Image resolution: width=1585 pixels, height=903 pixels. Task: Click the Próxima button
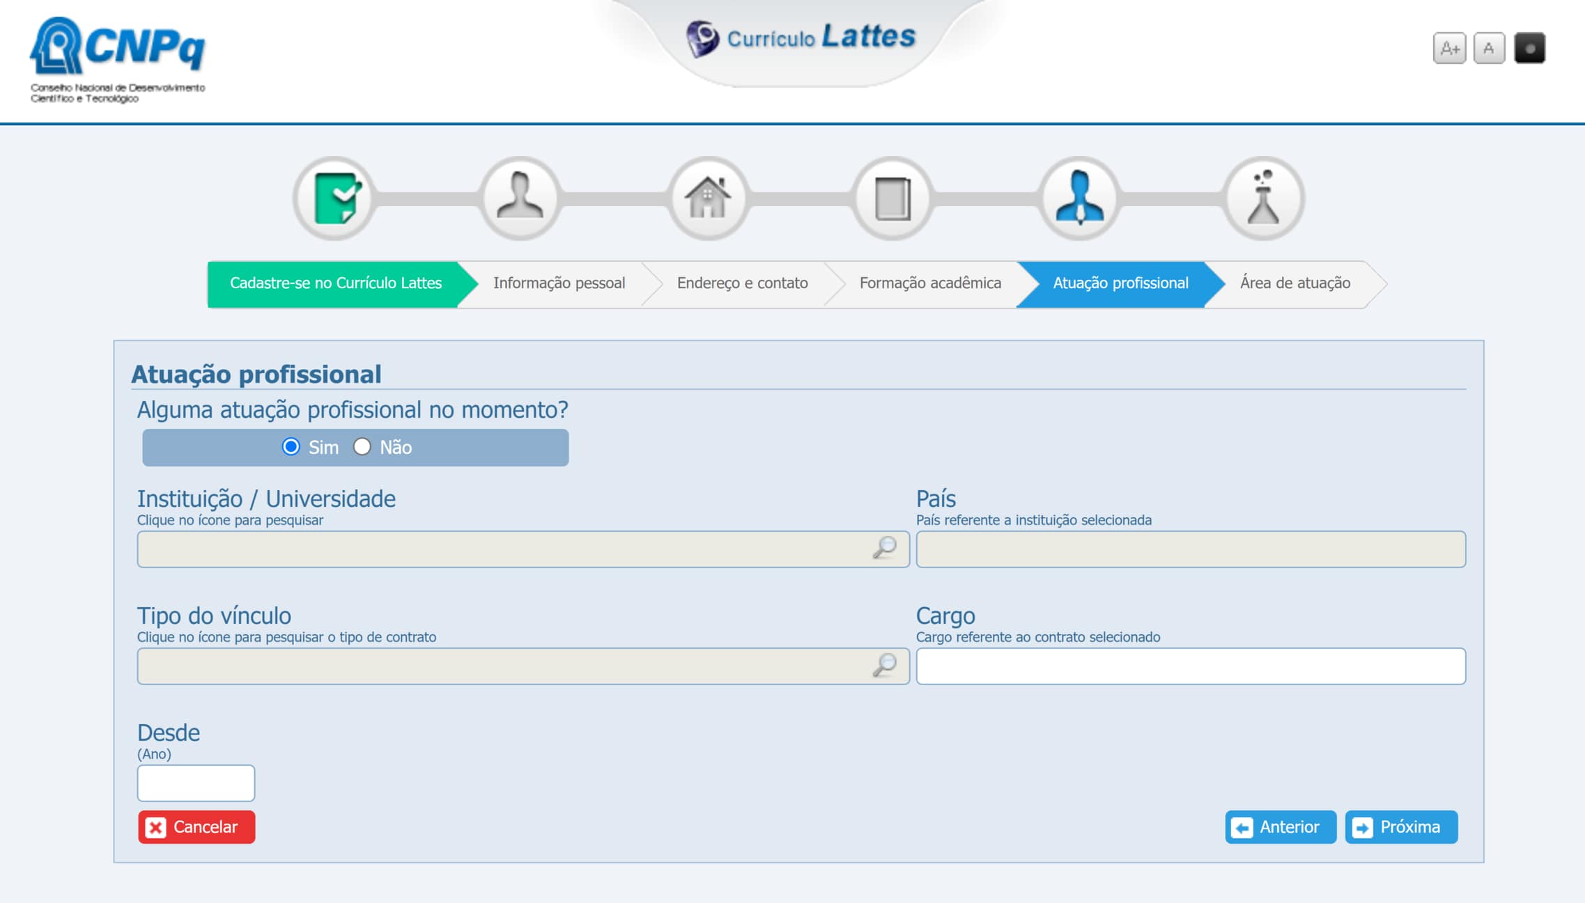(x=1401, y=827)
